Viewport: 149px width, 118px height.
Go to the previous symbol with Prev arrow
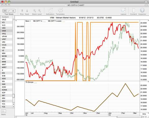click(22, 11)
